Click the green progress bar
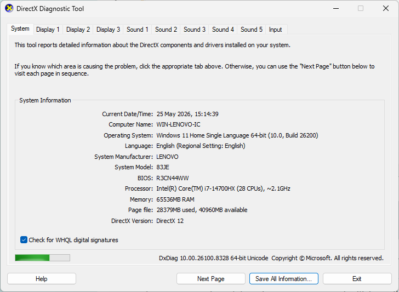The height and width of the screenshot is (292, 399). (x=43, y=257)
